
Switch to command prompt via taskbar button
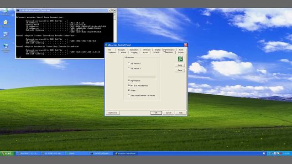coord(101,154)
